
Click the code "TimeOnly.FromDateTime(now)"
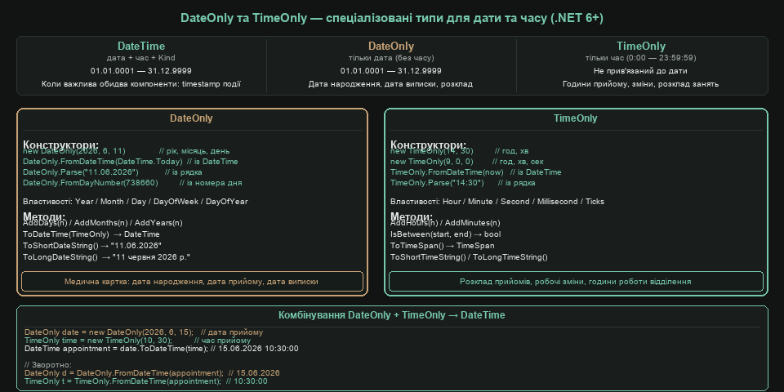[x=447, y=172]
